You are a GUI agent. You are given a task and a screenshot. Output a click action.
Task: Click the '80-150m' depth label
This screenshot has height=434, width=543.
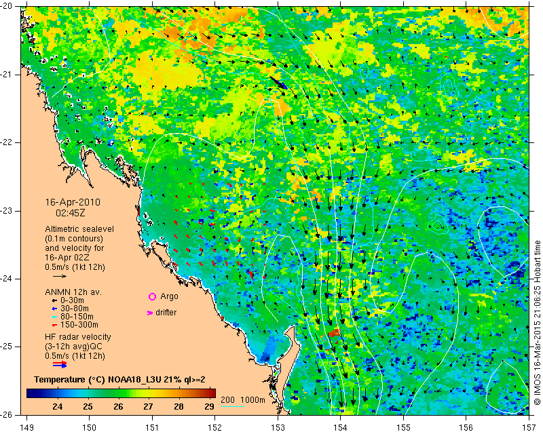point(77,317)
